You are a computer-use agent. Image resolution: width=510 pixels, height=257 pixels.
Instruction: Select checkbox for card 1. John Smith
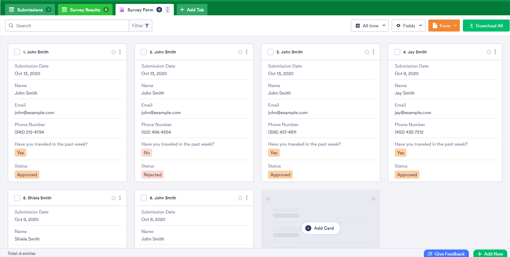click(x=17, y=52)
